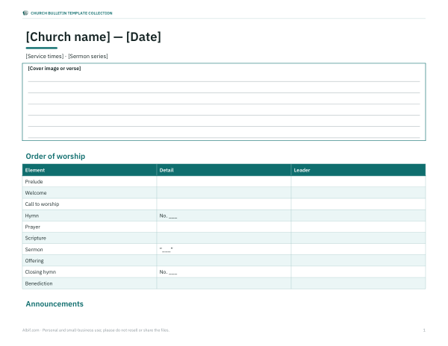Screen dimensions: 448x346
Task: Click the page number '1' in footer
Action: 424,330
